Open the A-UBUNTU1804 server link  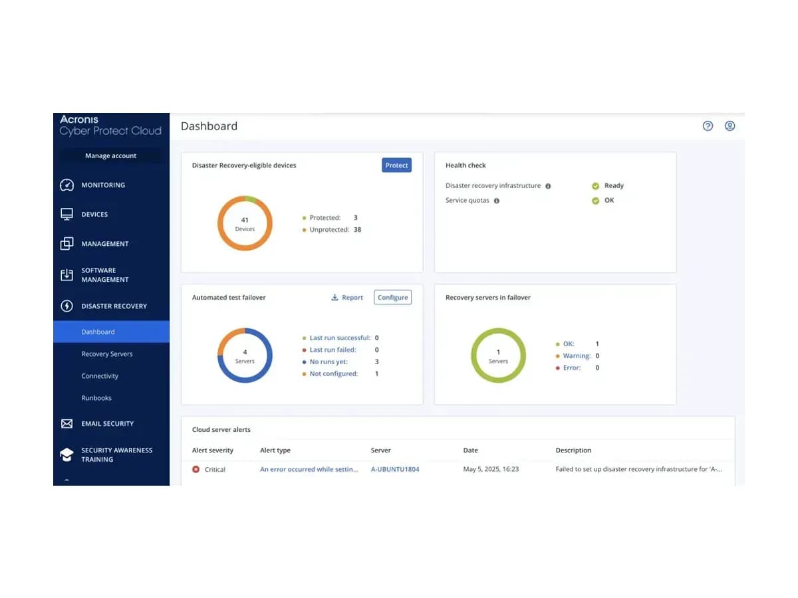pos(395,469)
